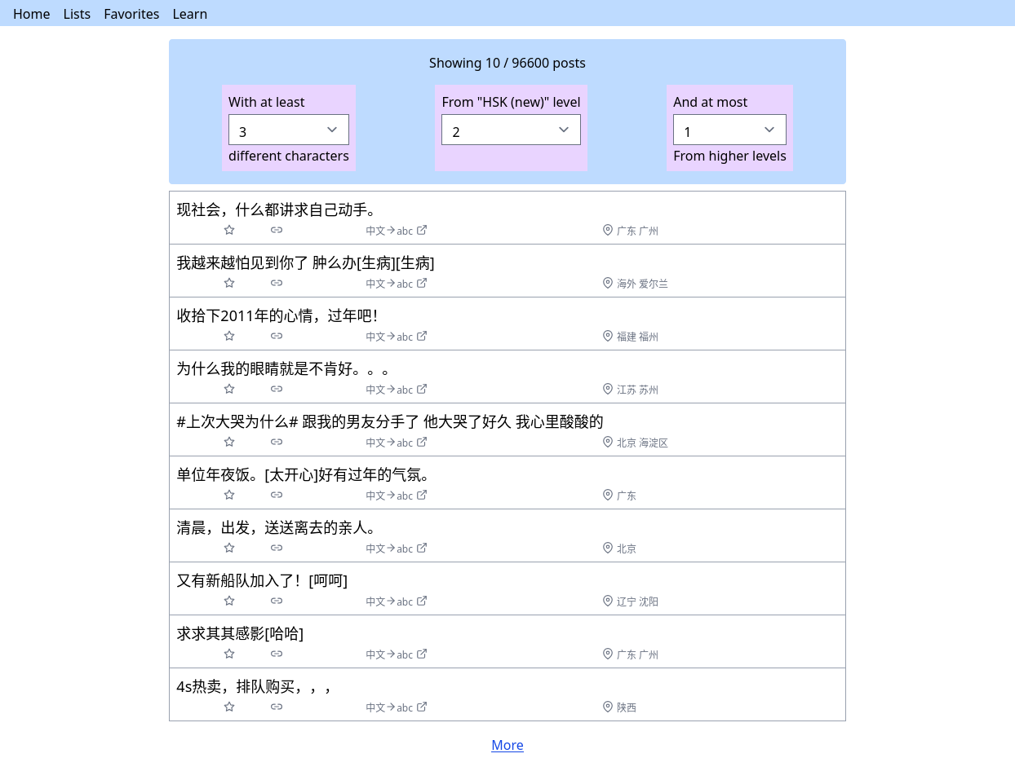Expand the HSK (new) level dropdown

tap(511, 130)
